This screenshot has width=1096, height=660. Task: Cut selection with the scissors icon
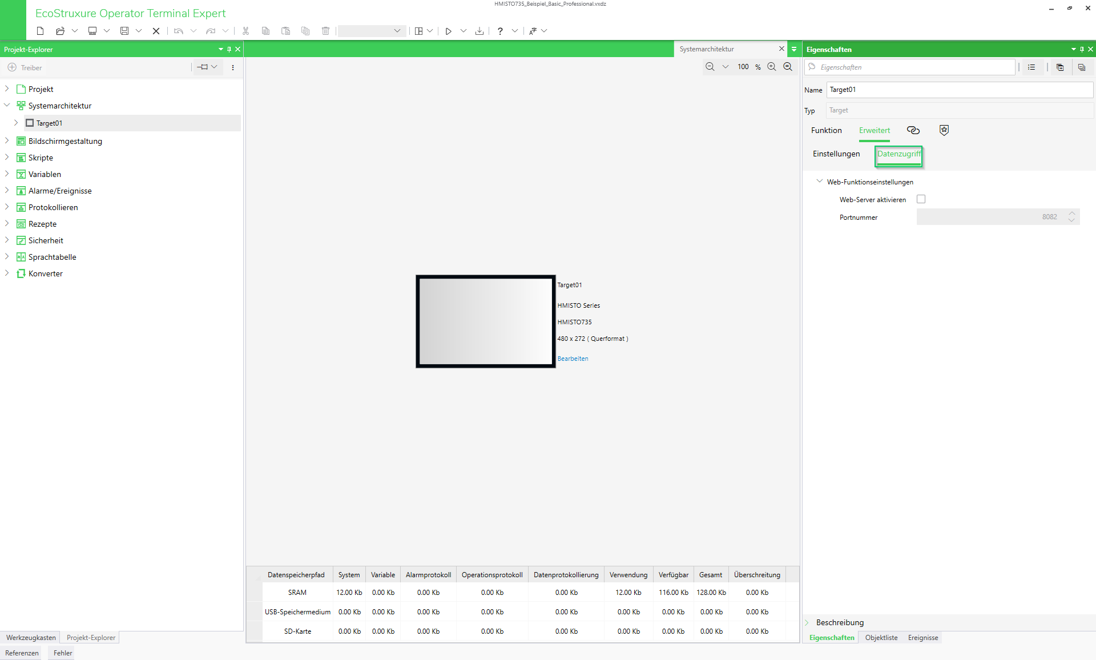(x=245, y=31)
